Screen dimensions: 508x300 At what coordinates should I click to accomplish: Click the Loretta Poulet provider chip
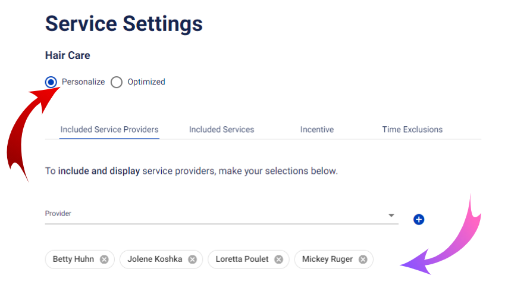(249, 260)
